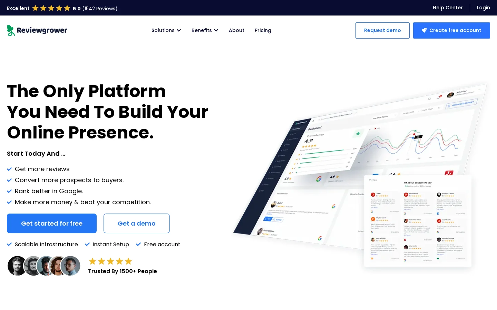Viewport: 497px width, 310px height.
Task: Click 'Scalable Infrastructure' text
Action: click(46, 244)
